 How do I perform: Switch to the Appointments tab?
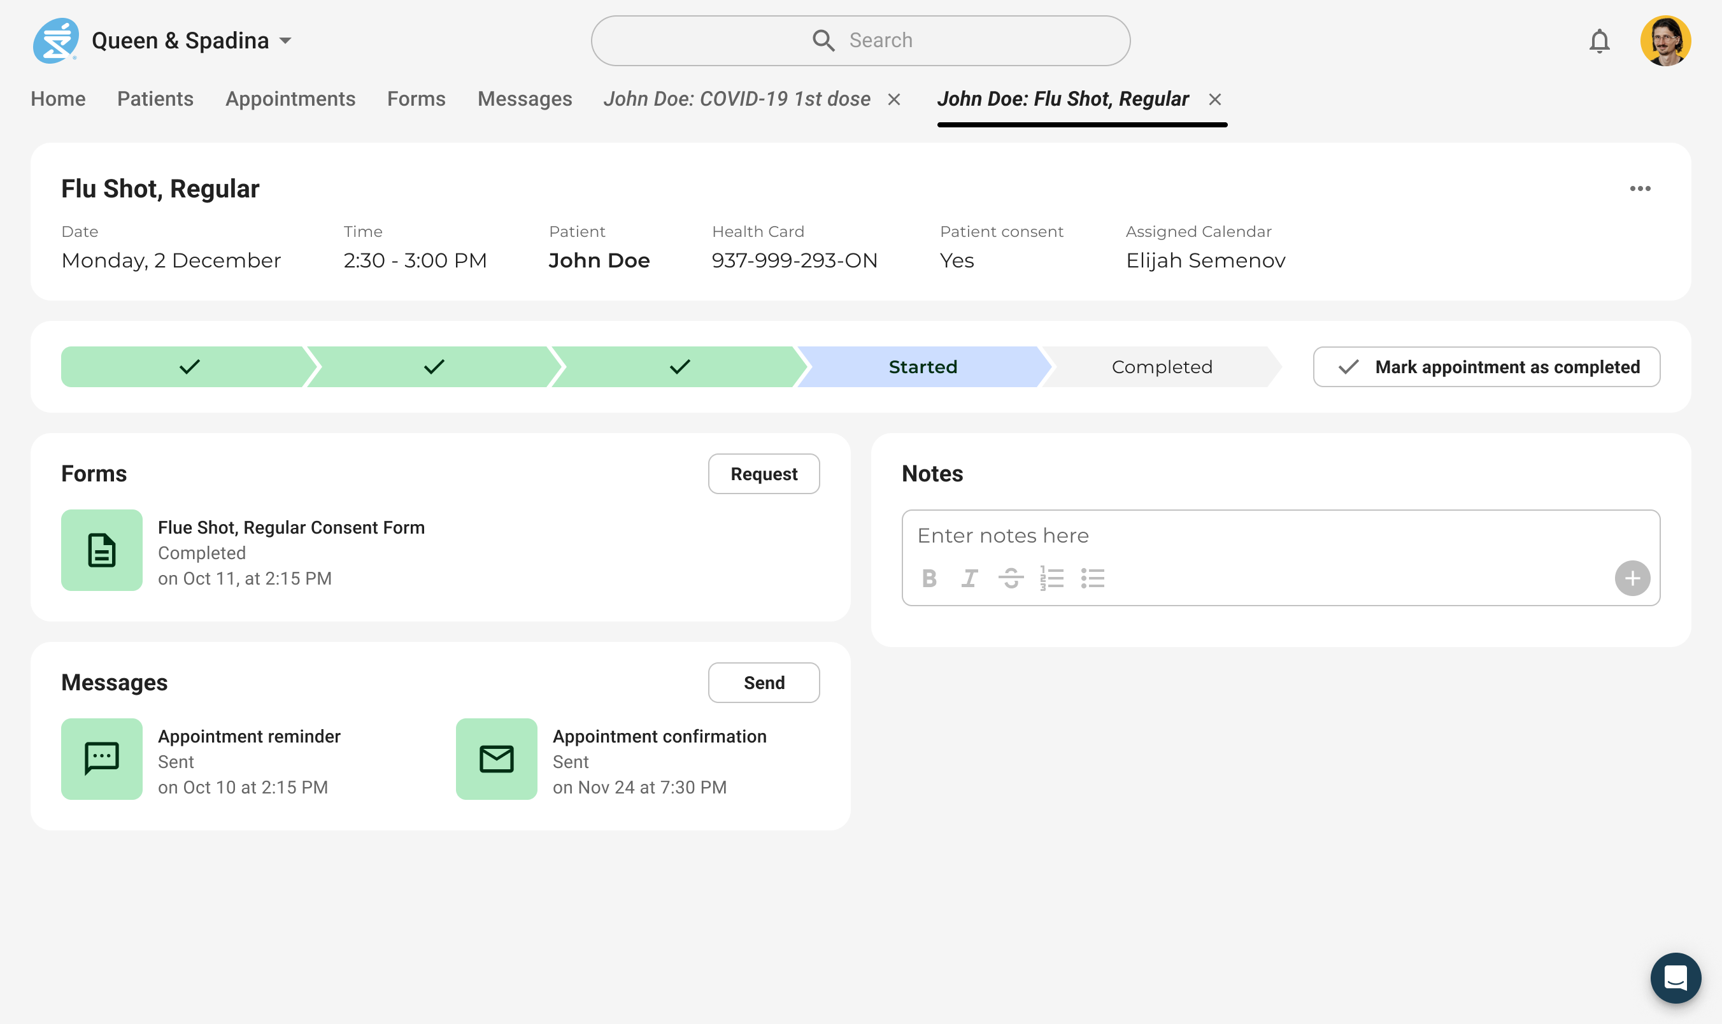(290, 99)
